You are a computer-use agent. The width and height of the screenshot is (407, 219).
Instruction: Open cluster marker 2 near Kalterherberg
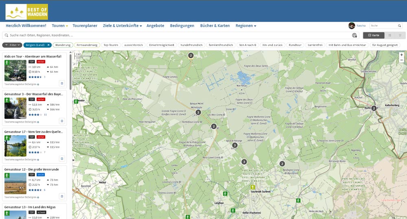pyautogui.click(x=374, y=108)
